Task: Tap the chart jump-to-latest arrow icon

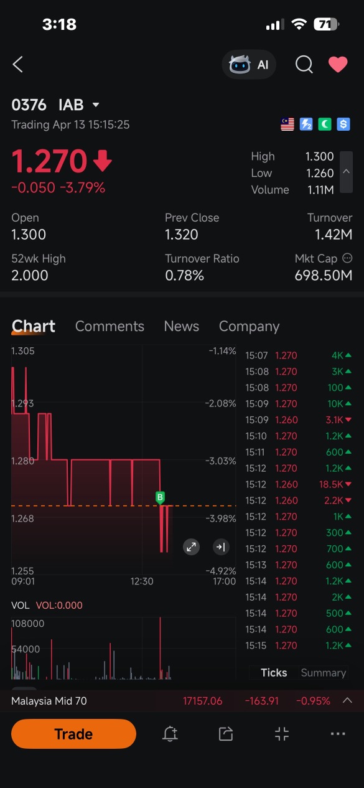Action: (x=220, y=547)
